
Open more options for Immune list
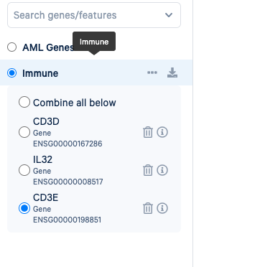point(152,72)
